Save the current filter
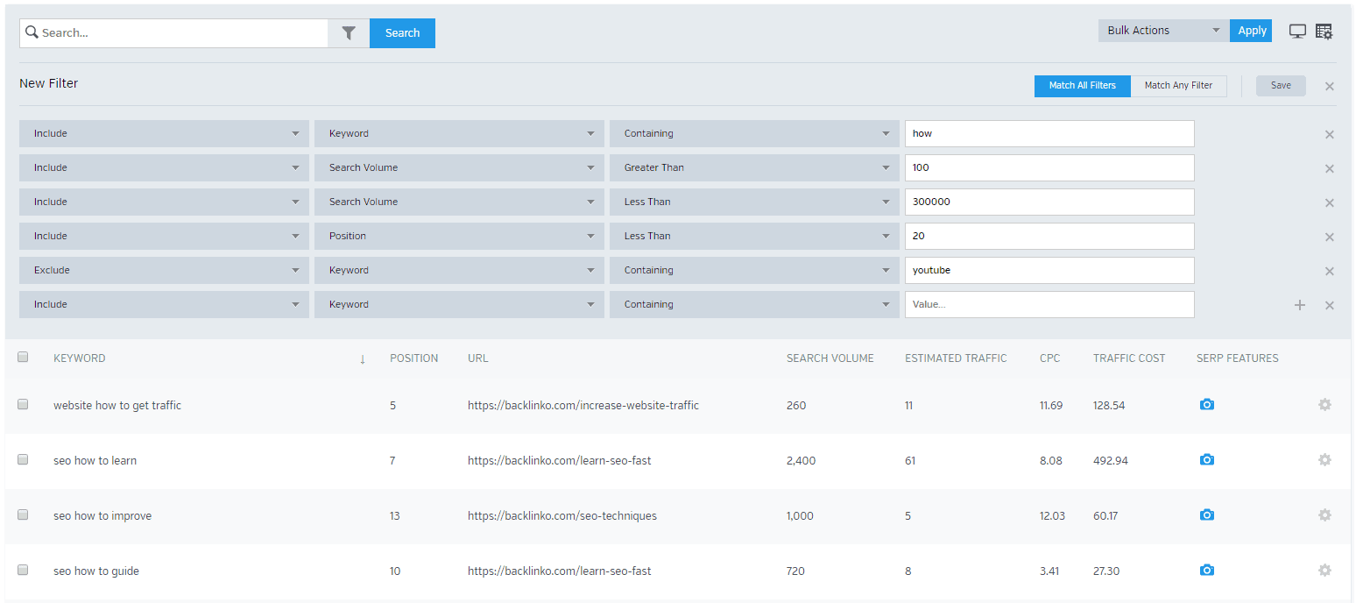This screenshot has width=1356, height=603. (1281, 86)
